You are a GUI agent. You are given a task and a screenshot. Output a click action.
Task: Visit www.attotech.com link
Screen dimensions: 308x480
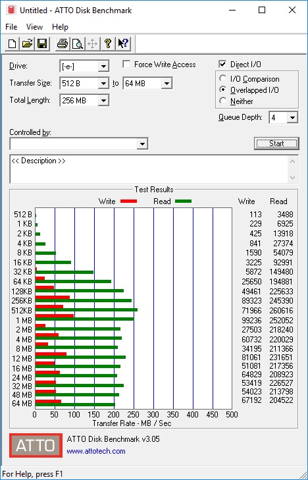tap(96, 451)
